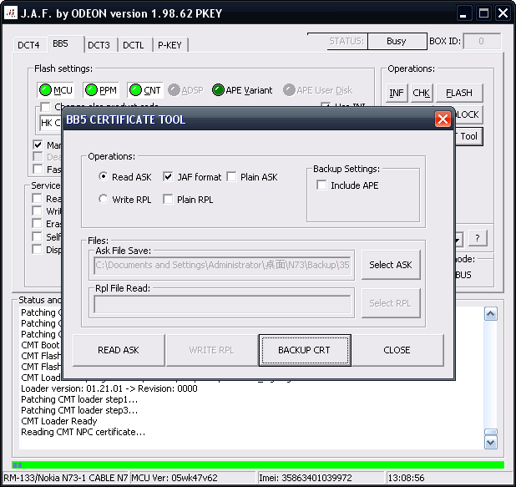Select the Write RPL radio button
The height and width of the screenshot is (487, 516).
[x=103, y=199]
